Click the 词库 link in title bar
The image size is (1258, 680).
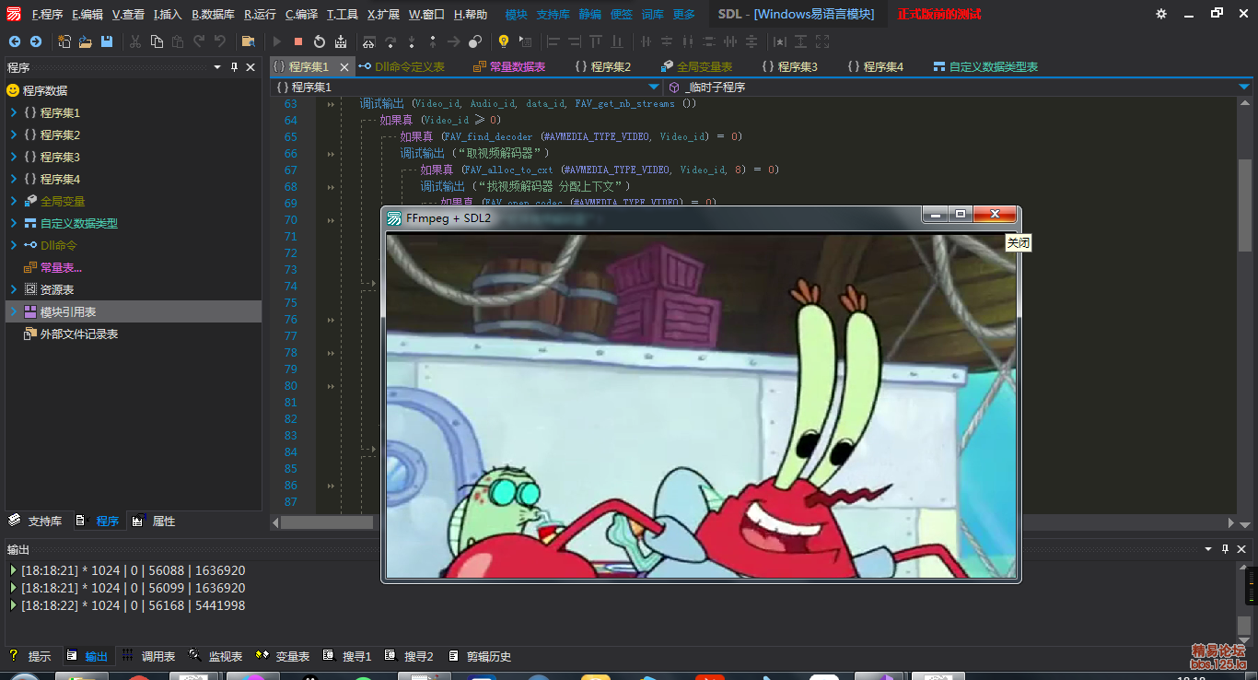(653, 14)
